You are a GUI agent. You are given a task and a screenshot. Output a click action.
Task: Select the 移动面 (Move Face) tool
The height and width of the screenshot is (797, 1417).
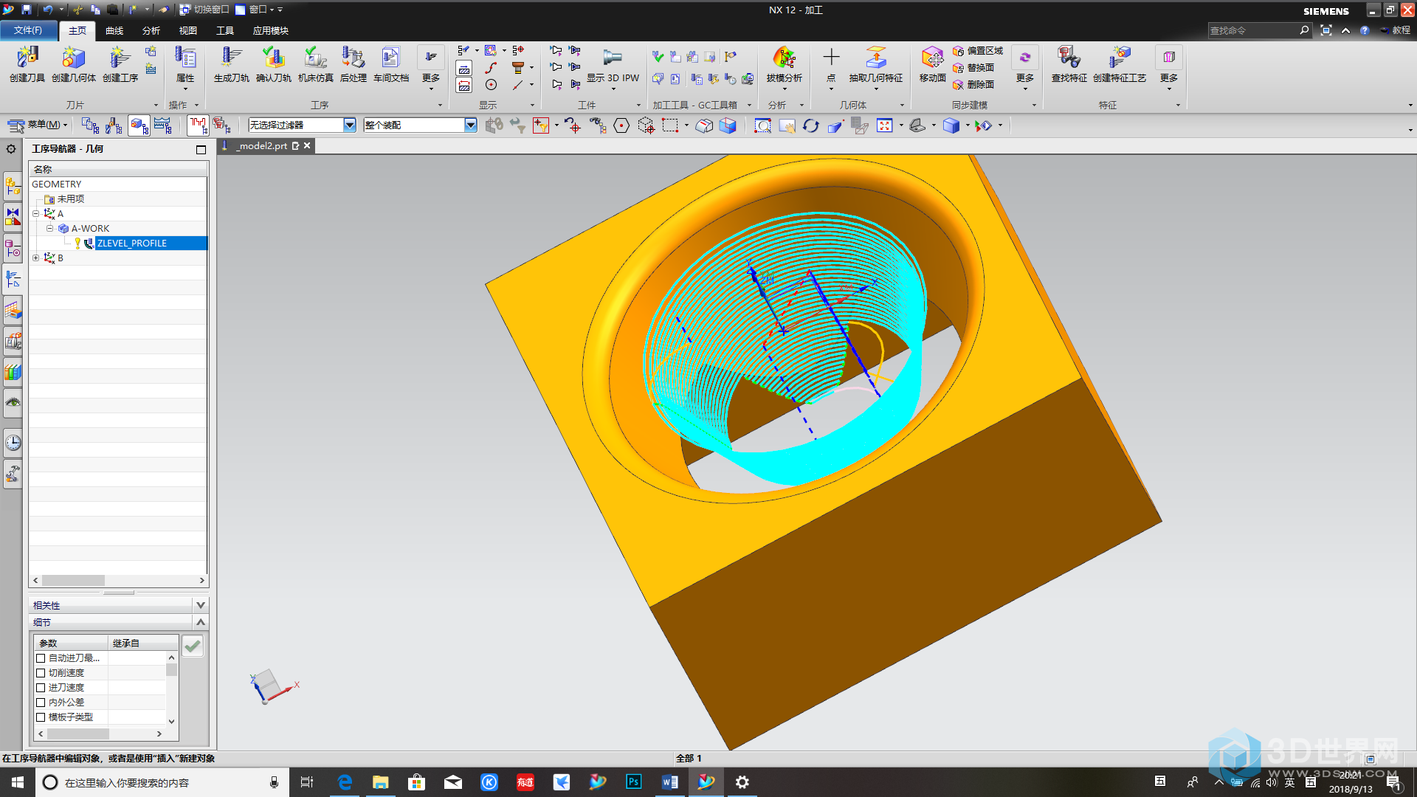pos(933,64)
